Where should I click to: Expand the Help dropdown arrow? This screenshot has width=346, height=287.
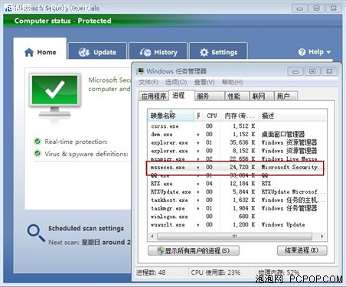[328, 52]
